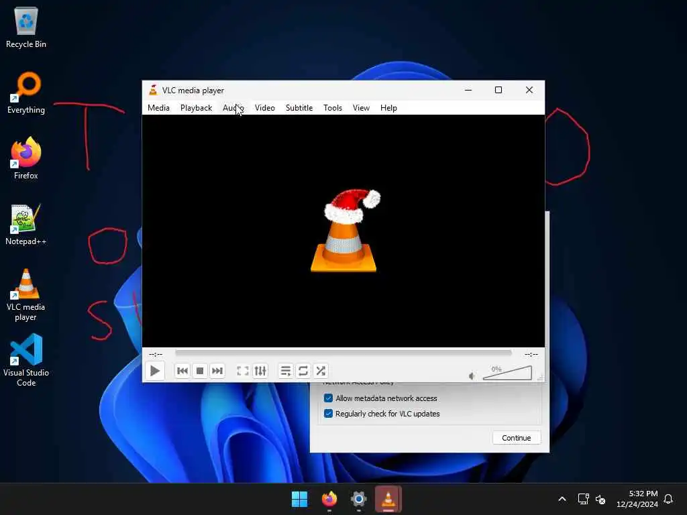The image size is (687, 515).
Task: Select the Everything desktop shortcut
Action: point(26,93)
